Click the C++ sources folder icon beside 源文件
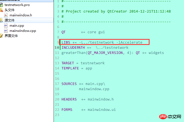184x122 pixels. click(x=2, y=20)
